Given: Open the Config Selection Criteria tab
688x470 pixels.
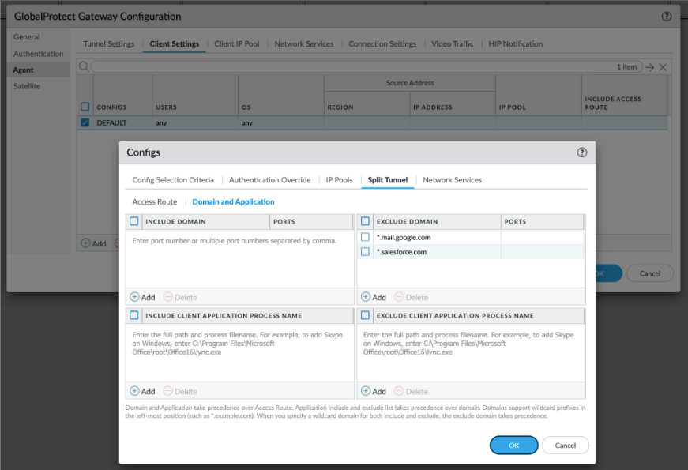Looking at the screenshot, I should [x=173, y=180].
